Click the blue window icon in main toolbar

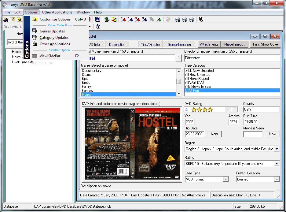click(x=97, y=19)
